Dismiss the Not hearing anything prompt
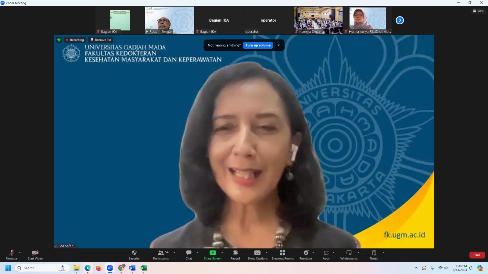Viewport: 488px width, 274px height. (278, 45)
